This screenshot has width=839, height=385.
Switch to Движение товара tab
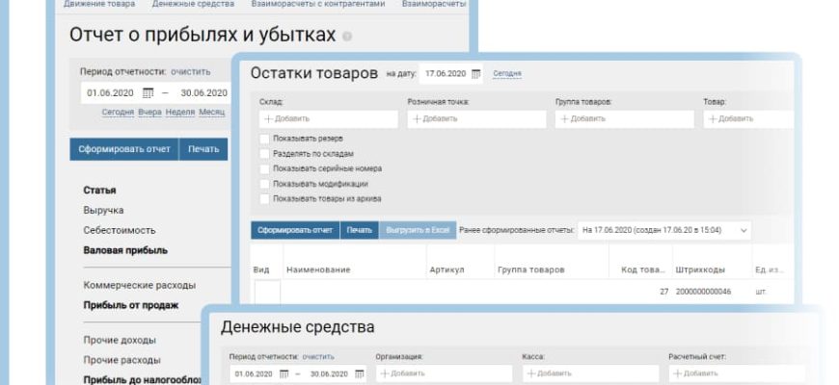click(x=99, y=5)
